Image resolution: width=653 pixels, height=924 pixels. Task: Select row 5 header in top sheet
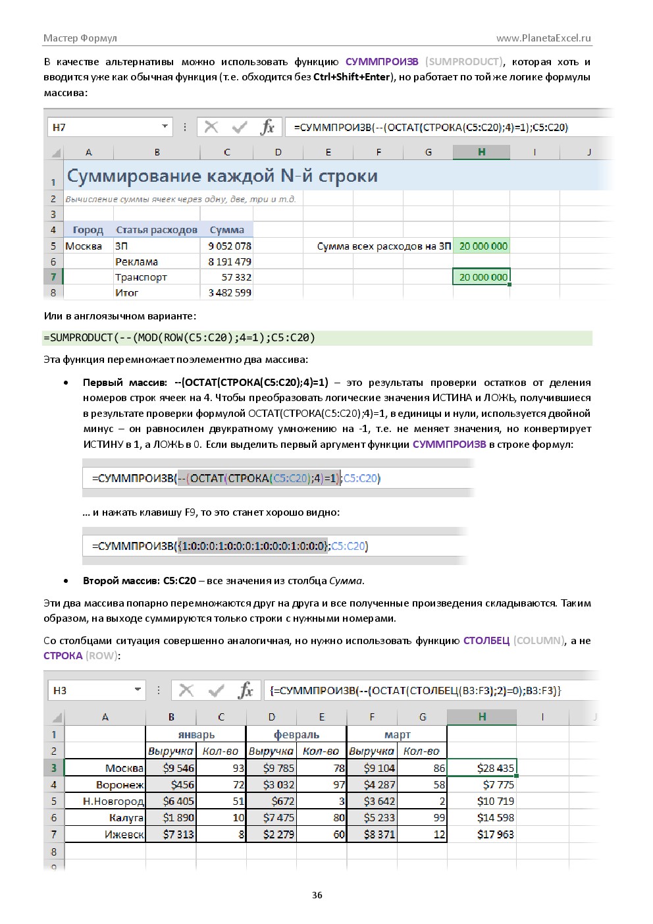coord(53,246)
